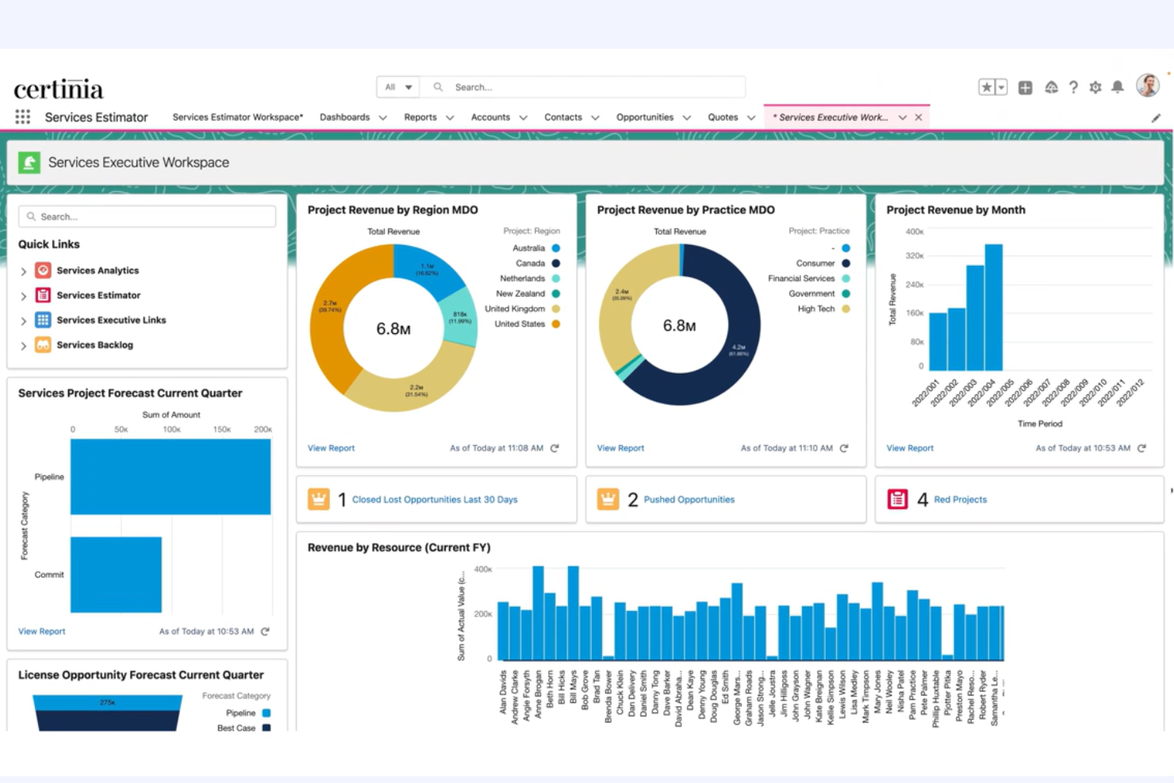
Task: Click the crown icon beside Pushed Opportunities
Action: pyautogui.click(x=608, y=499)
